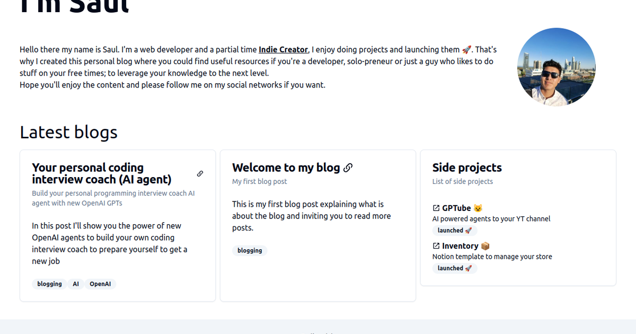This screenshot has width=636, height=334.
Task: Click the external link icon before GPTube
Action: (436, 208)
